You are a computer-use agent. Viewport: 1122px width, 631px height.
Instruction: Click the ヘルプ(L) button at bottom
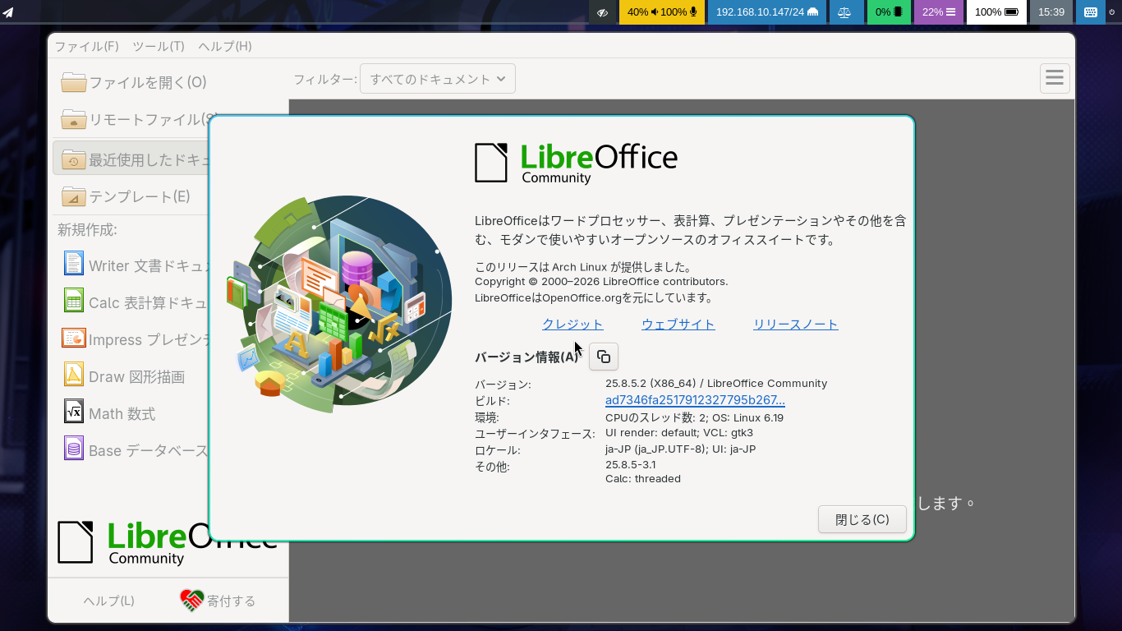[x=108, y=601]
